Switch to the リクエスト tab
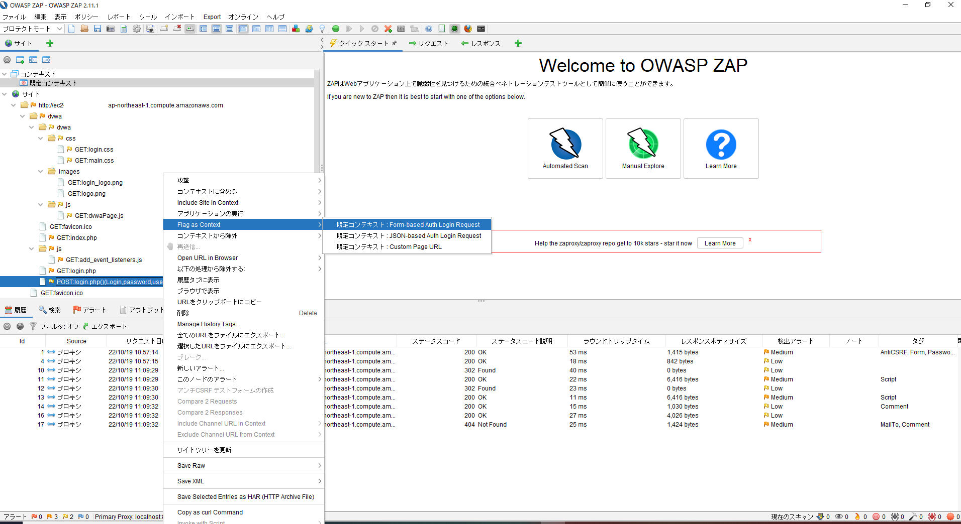The image size is (961, 524). (x=428, y=43)
